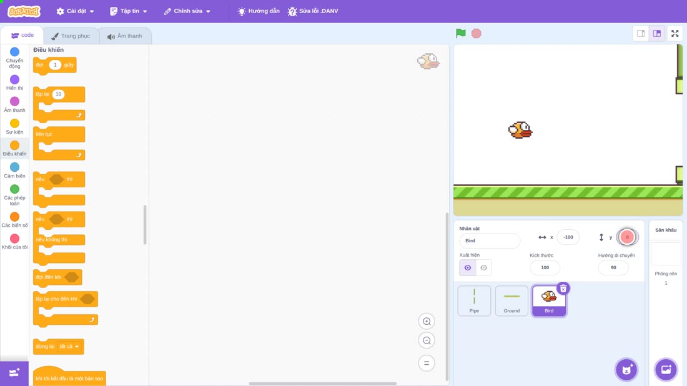Click the Hướng di chuyển direction field
This screenshot has width=687, height=386.
point(613,268)
